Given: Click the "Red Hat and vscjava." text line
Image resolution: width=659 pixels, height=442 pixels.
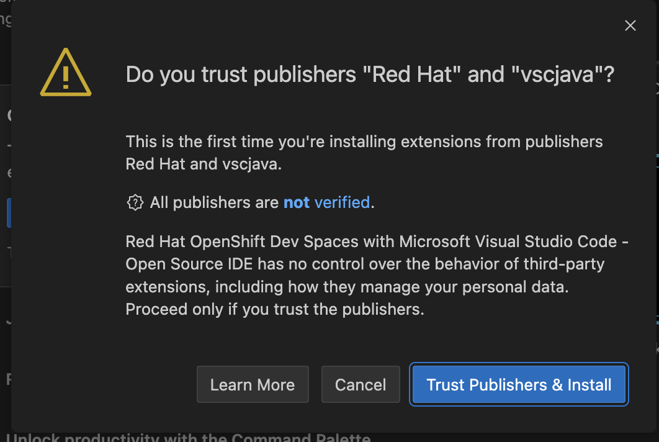Looking at the screenshot, I should tap(204, 165).
